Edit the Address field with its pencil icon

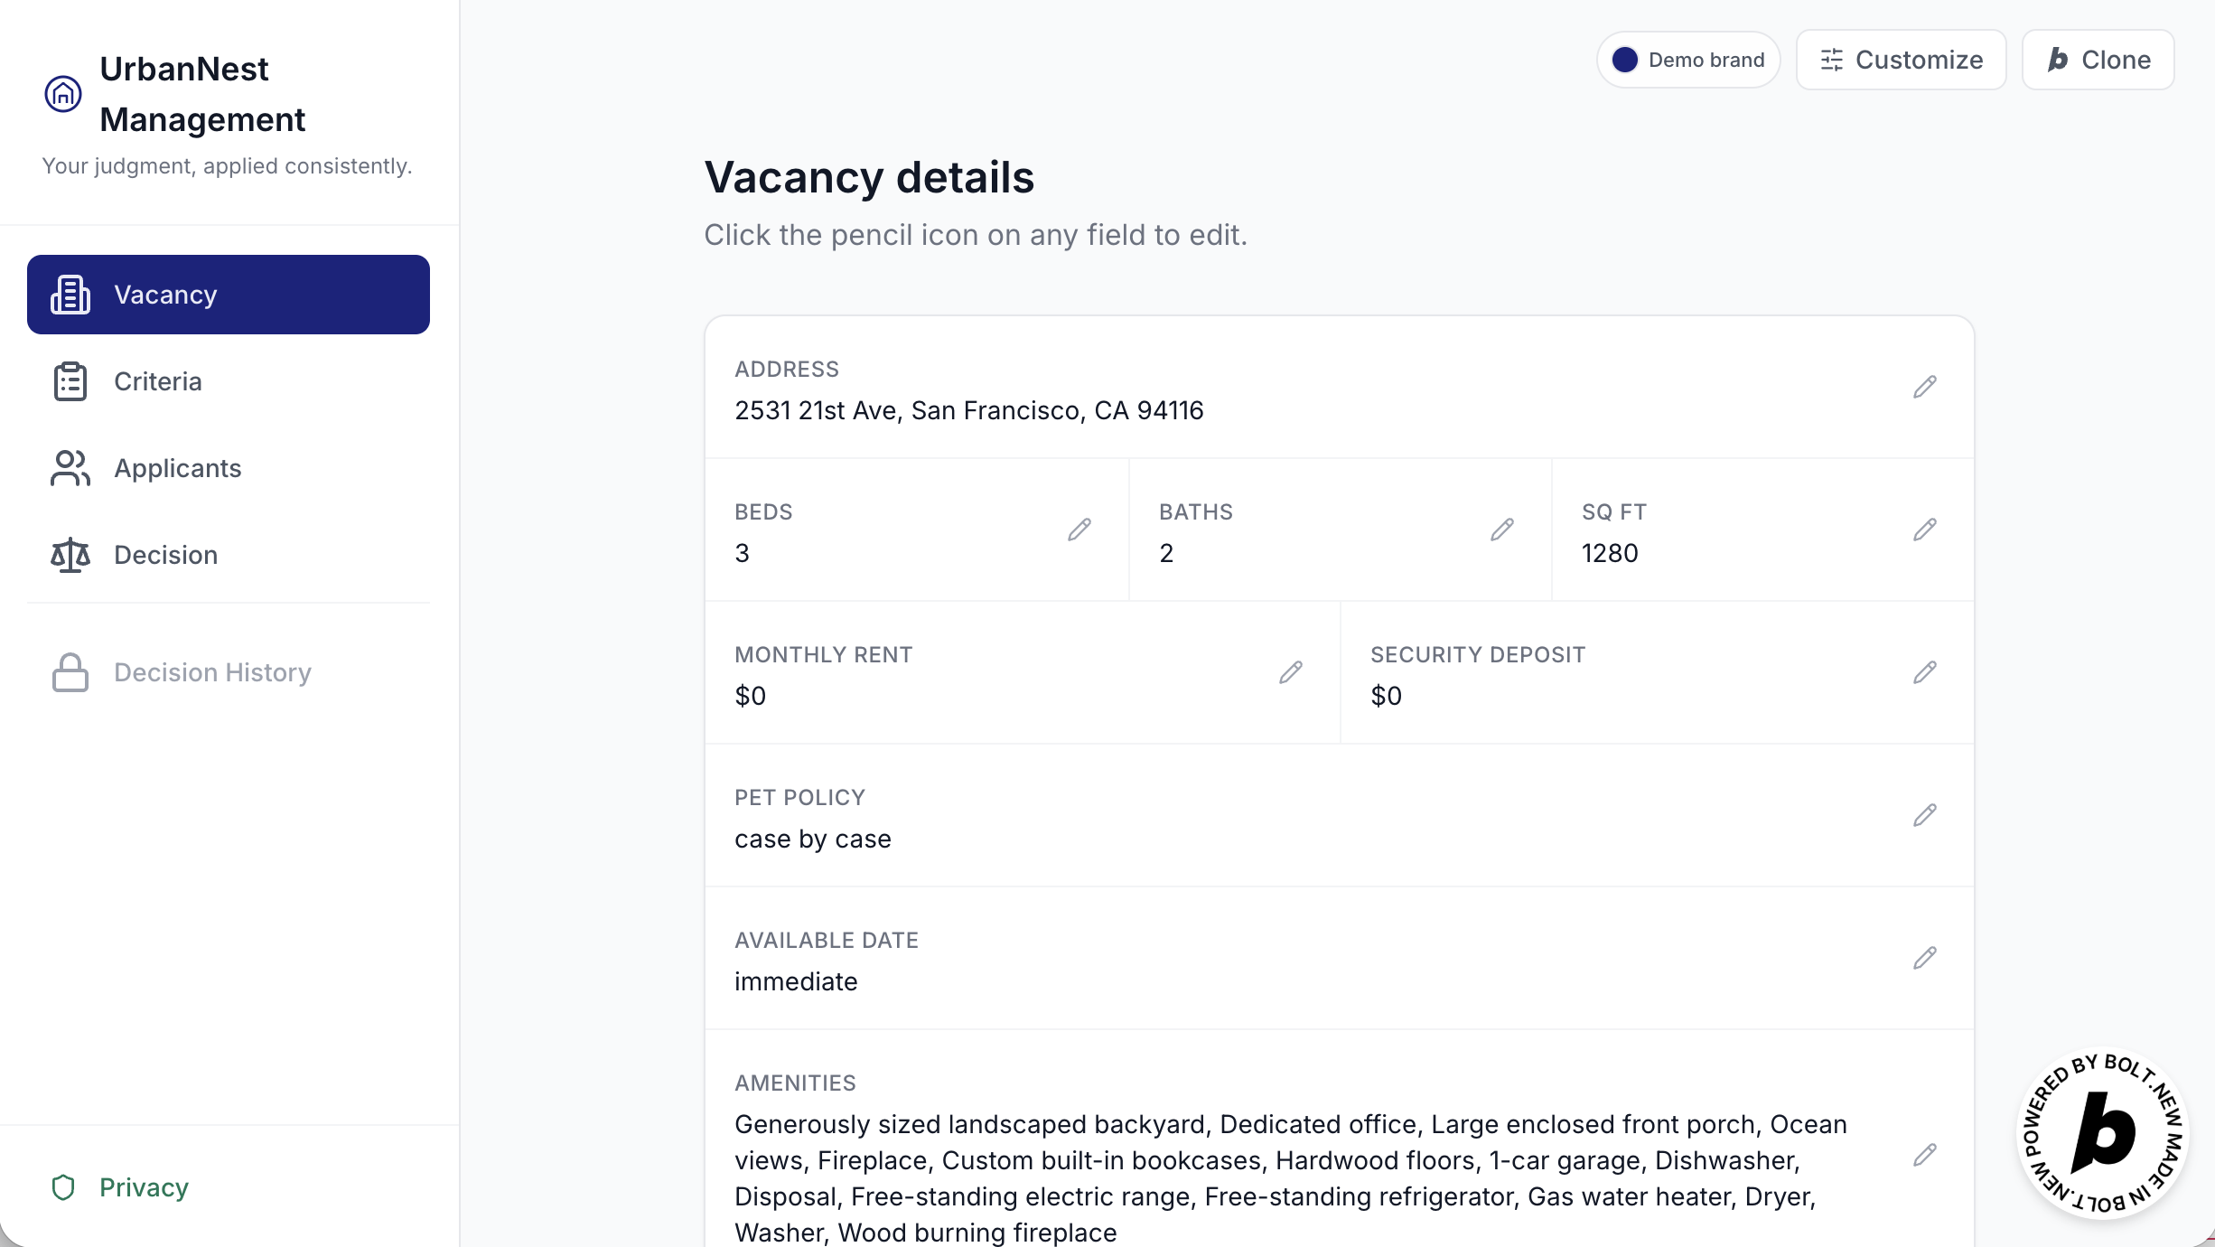click(1924, 387)
